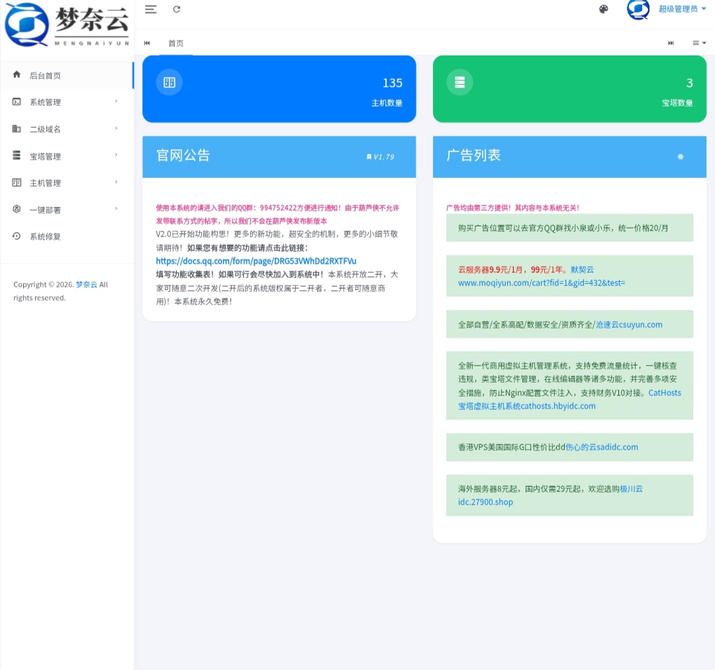Open the idc.27900.shop link
This screenshot has height=670, width=715.
(485, 502)
